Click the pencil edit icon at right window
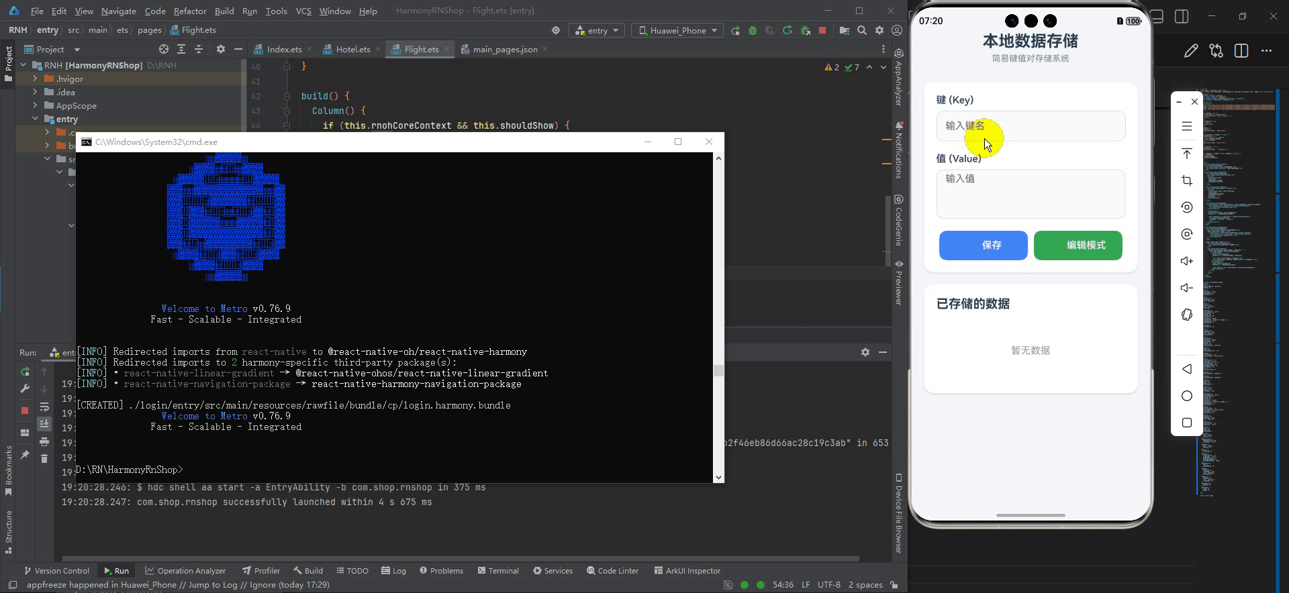Screen dimensions: 1289x593 1191,51
